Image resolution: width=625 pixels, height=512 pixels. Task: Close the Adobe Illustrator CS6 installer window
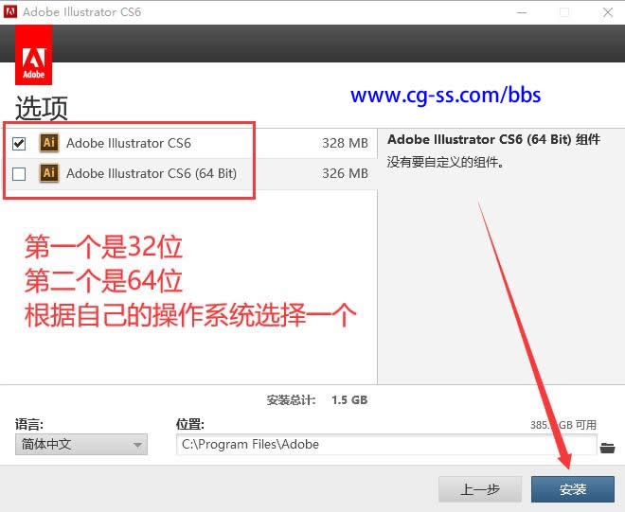coord(607,12)
